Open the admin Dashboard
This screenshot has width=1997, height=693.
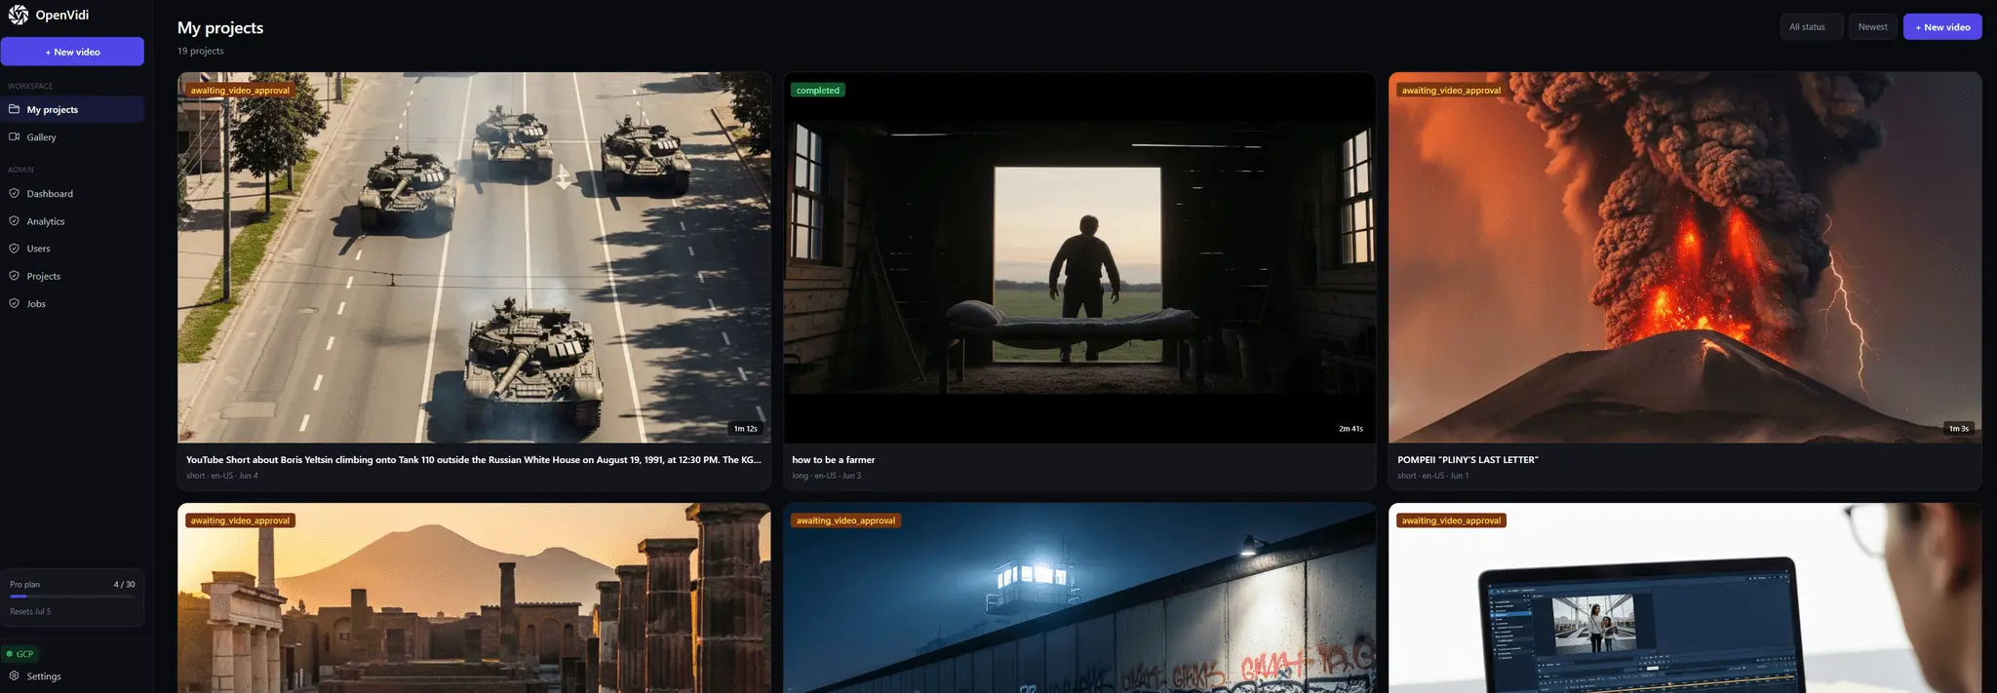click(72, 193)
